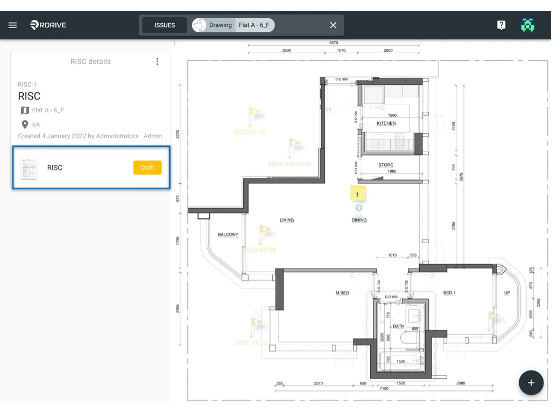The width and height of the screenshot is (551, 413).
Task: Open the RISC details three-dot menu
Action: click(x=157, y=61)
